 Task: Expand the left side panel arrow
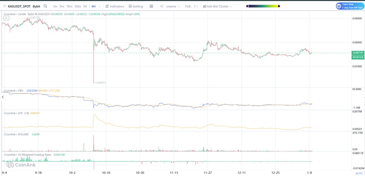pos(2,97)
